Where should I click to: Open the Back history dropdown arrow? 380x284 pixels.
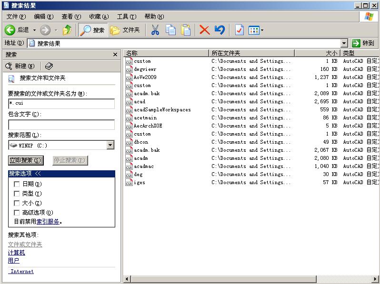pyautogui.click(x=34, y=30)
